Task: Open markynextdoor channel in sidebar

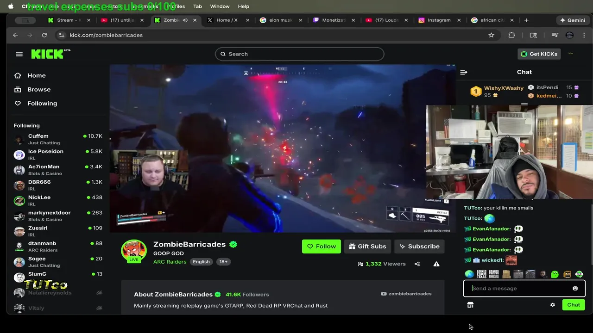Action: tap(58, 216)
